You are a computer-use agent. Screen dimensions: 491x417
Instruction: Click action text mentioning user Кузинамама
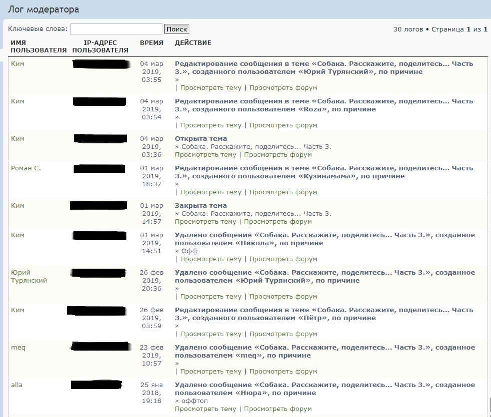coord(324,172)
